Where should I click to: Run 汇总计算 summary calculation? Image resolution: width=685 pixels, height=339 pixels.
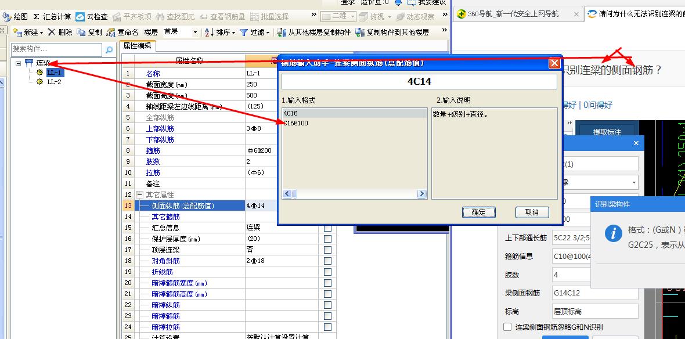click(52, 17)
